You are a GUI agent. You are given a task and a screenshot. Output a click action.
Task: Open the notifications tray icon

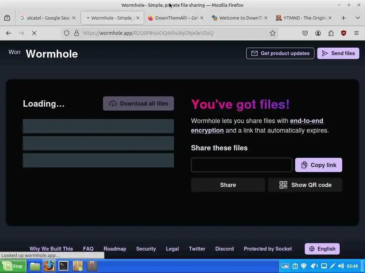[x=314, y=266]
